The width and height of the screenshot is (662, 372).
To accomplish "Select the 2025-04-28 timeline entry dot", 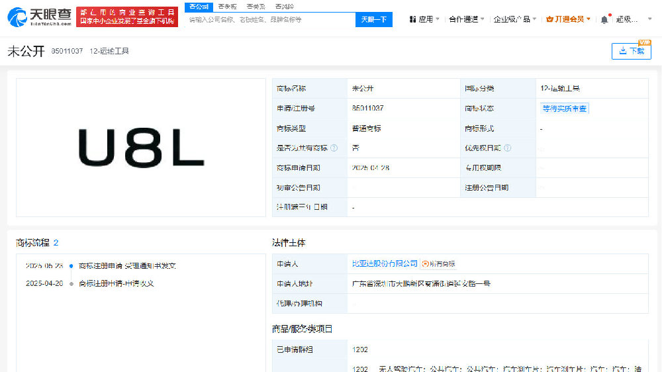I will point(71,284).
